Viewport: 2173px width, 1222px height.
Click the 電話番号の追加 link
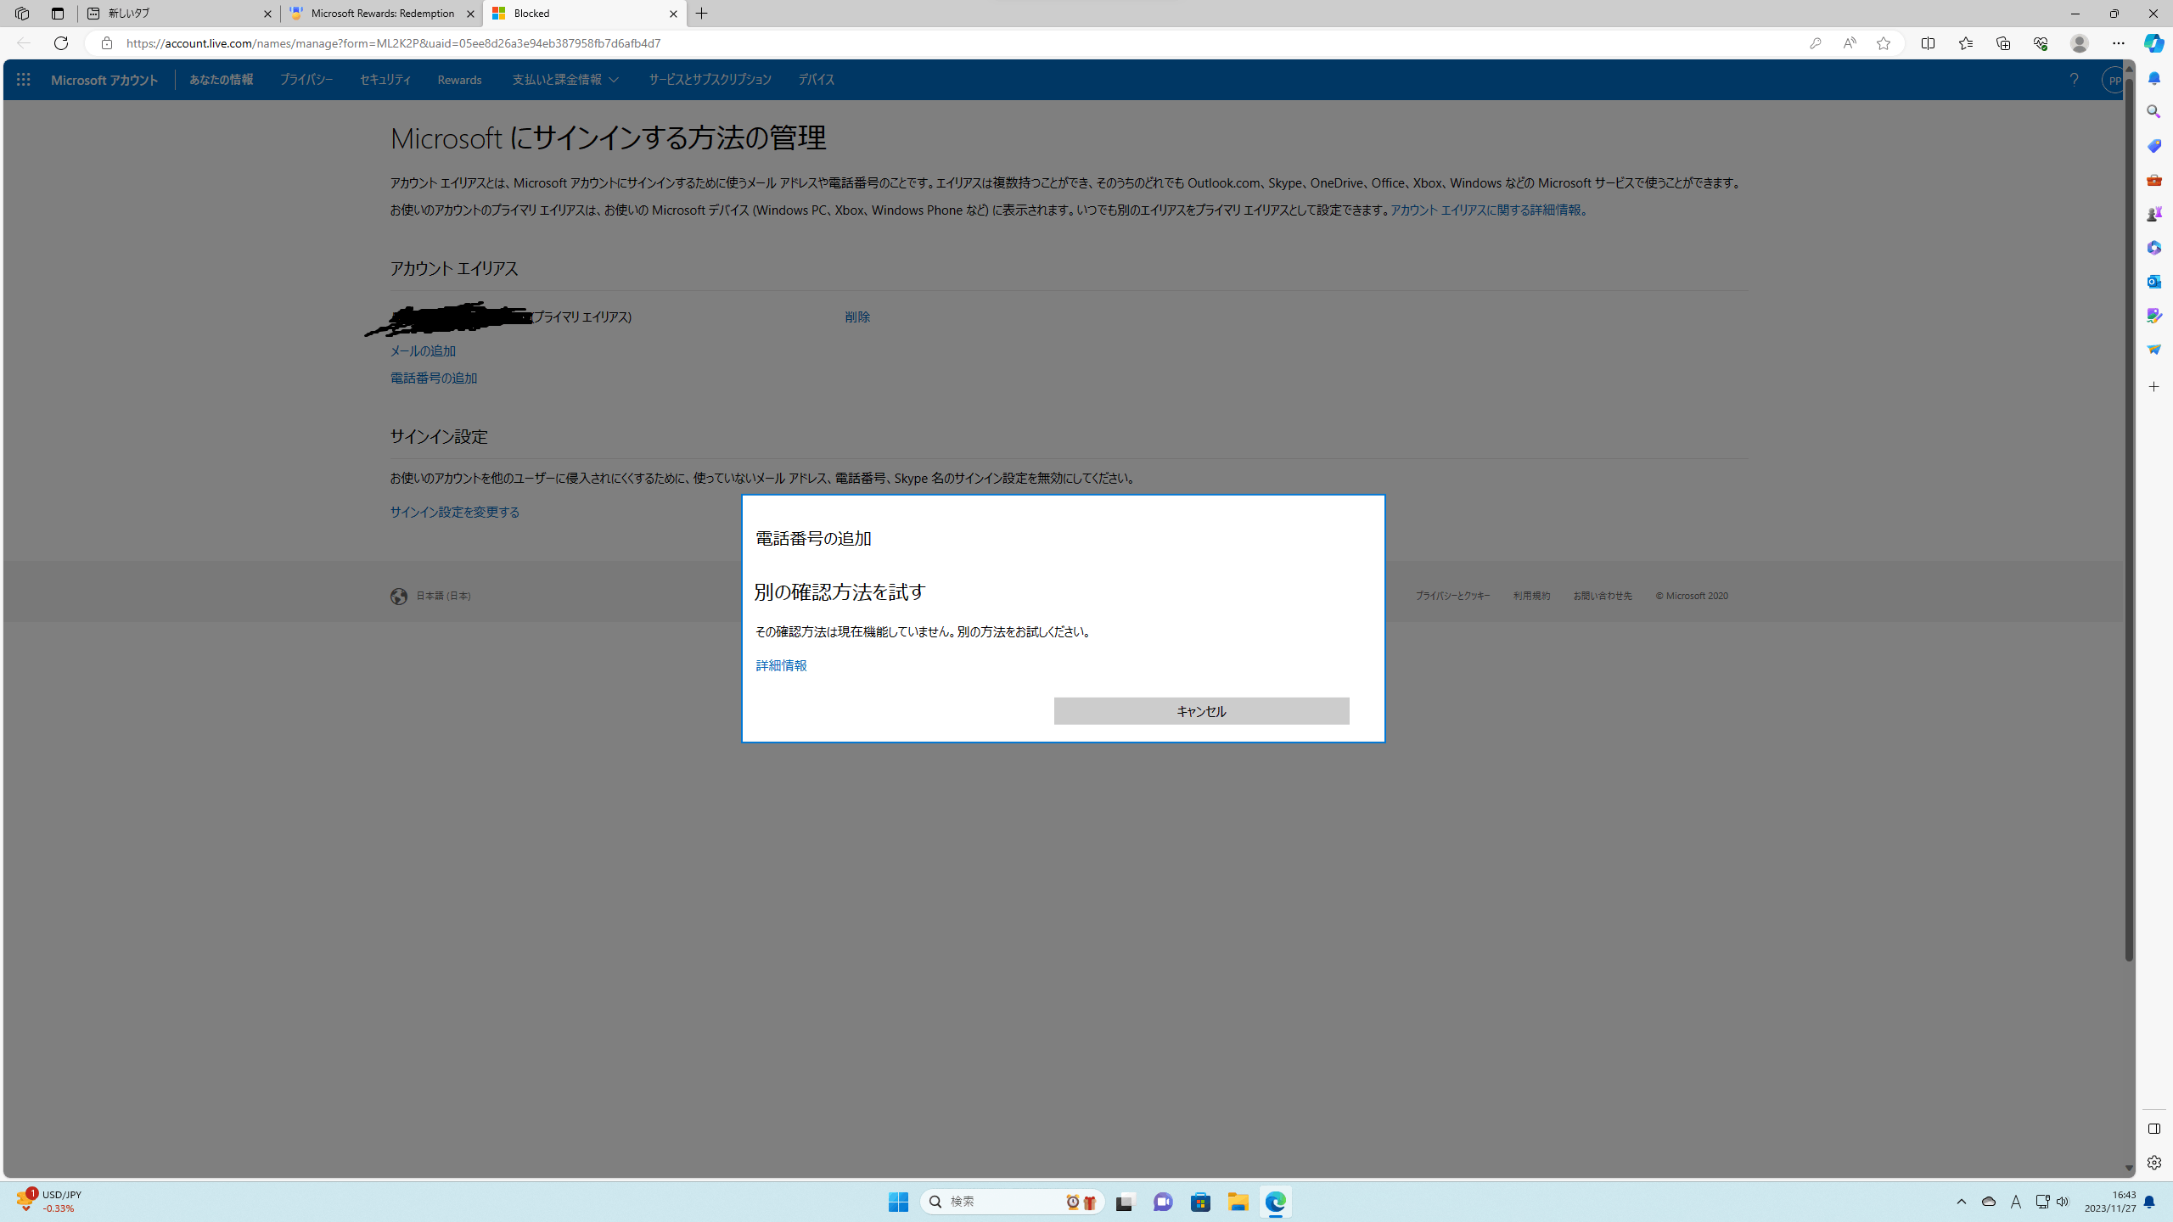[433, 378]
